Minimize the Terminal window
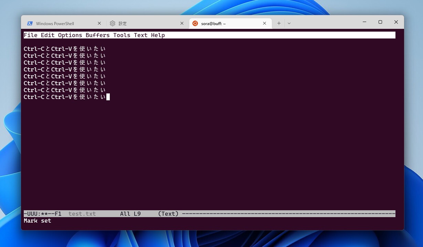Image resolution: width=423 pixels, height=247 pixels. pos(364,22)
